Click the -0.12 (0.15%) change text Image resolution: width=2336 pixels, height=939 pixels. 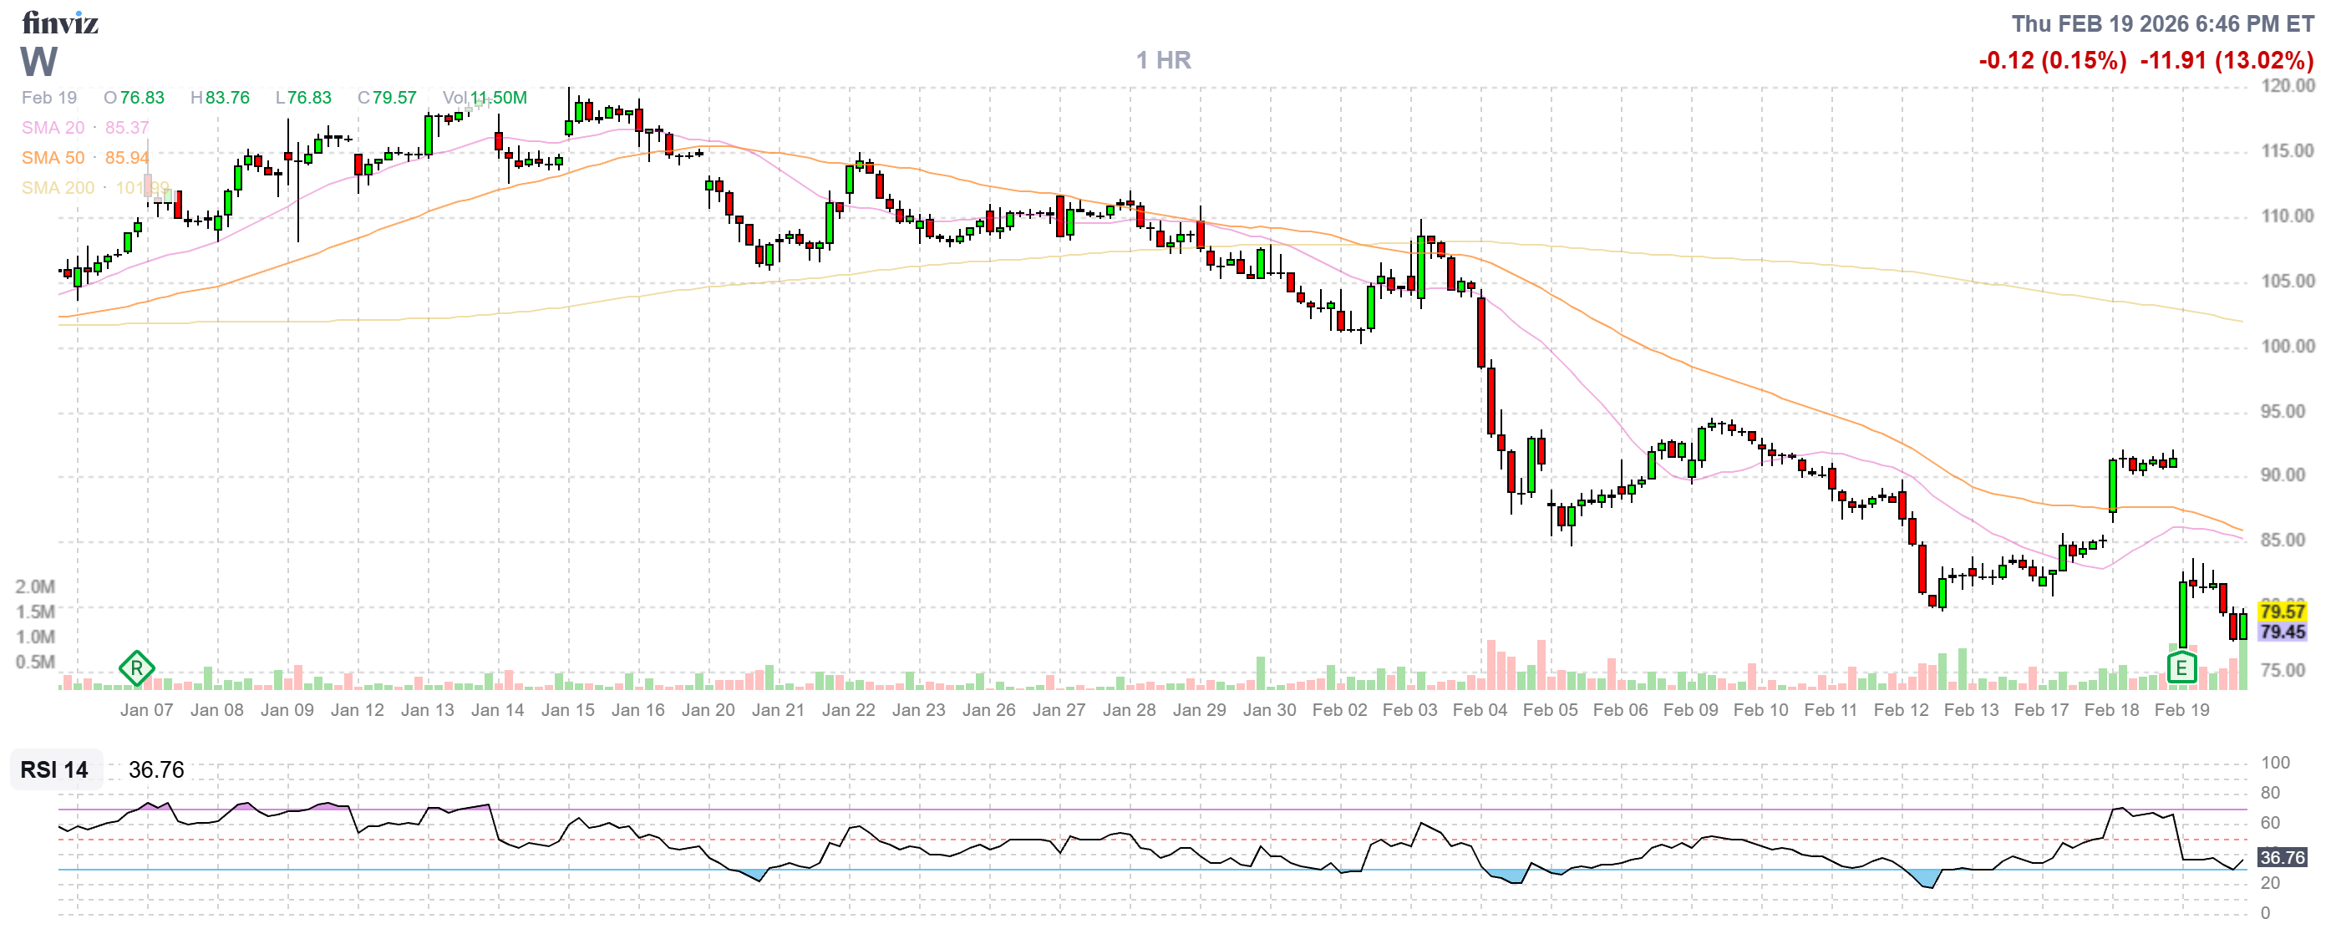[2052, 61]
